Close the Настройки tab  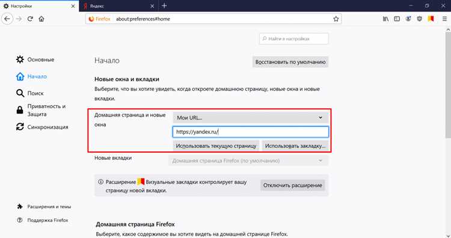tap(73, 6)
